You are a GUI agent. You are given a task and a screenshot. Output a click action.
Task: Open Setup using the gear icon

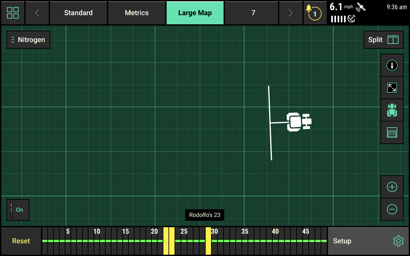pos(398,241)
